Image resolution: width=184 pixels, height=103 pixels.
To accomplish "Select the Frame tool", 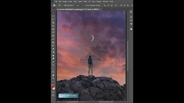I will 53,29.
